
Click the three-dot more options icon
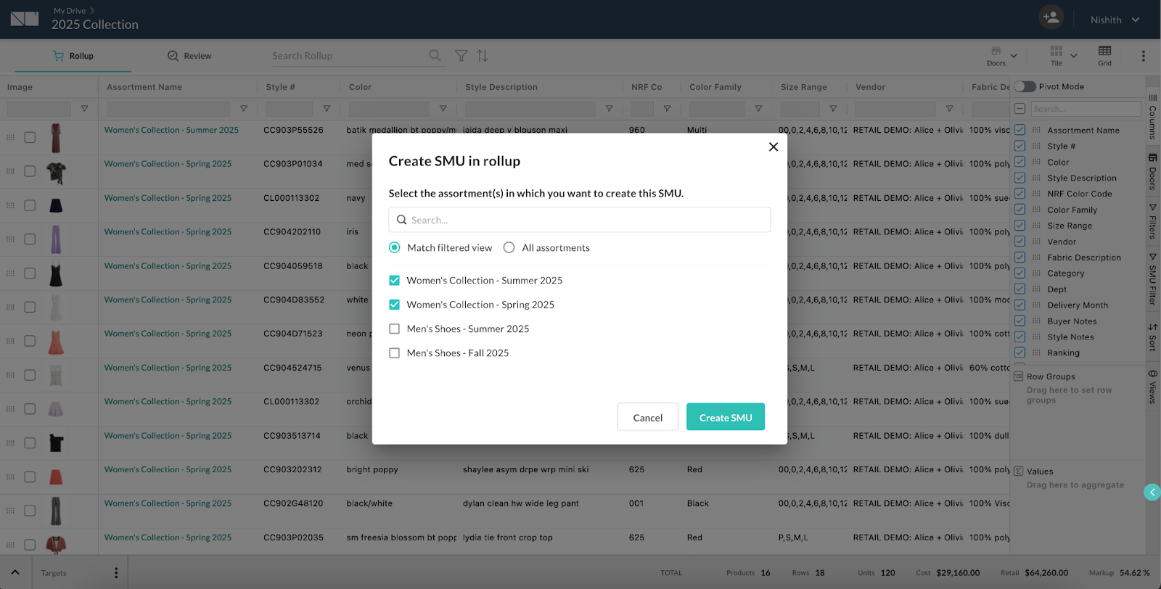[x=1143, y=56]
